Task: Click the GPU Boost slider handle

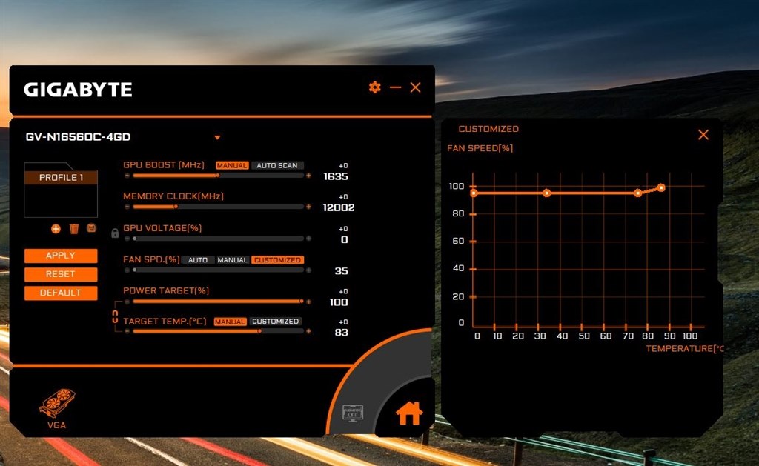Action: pyautogui.click(x=217, y=176)
